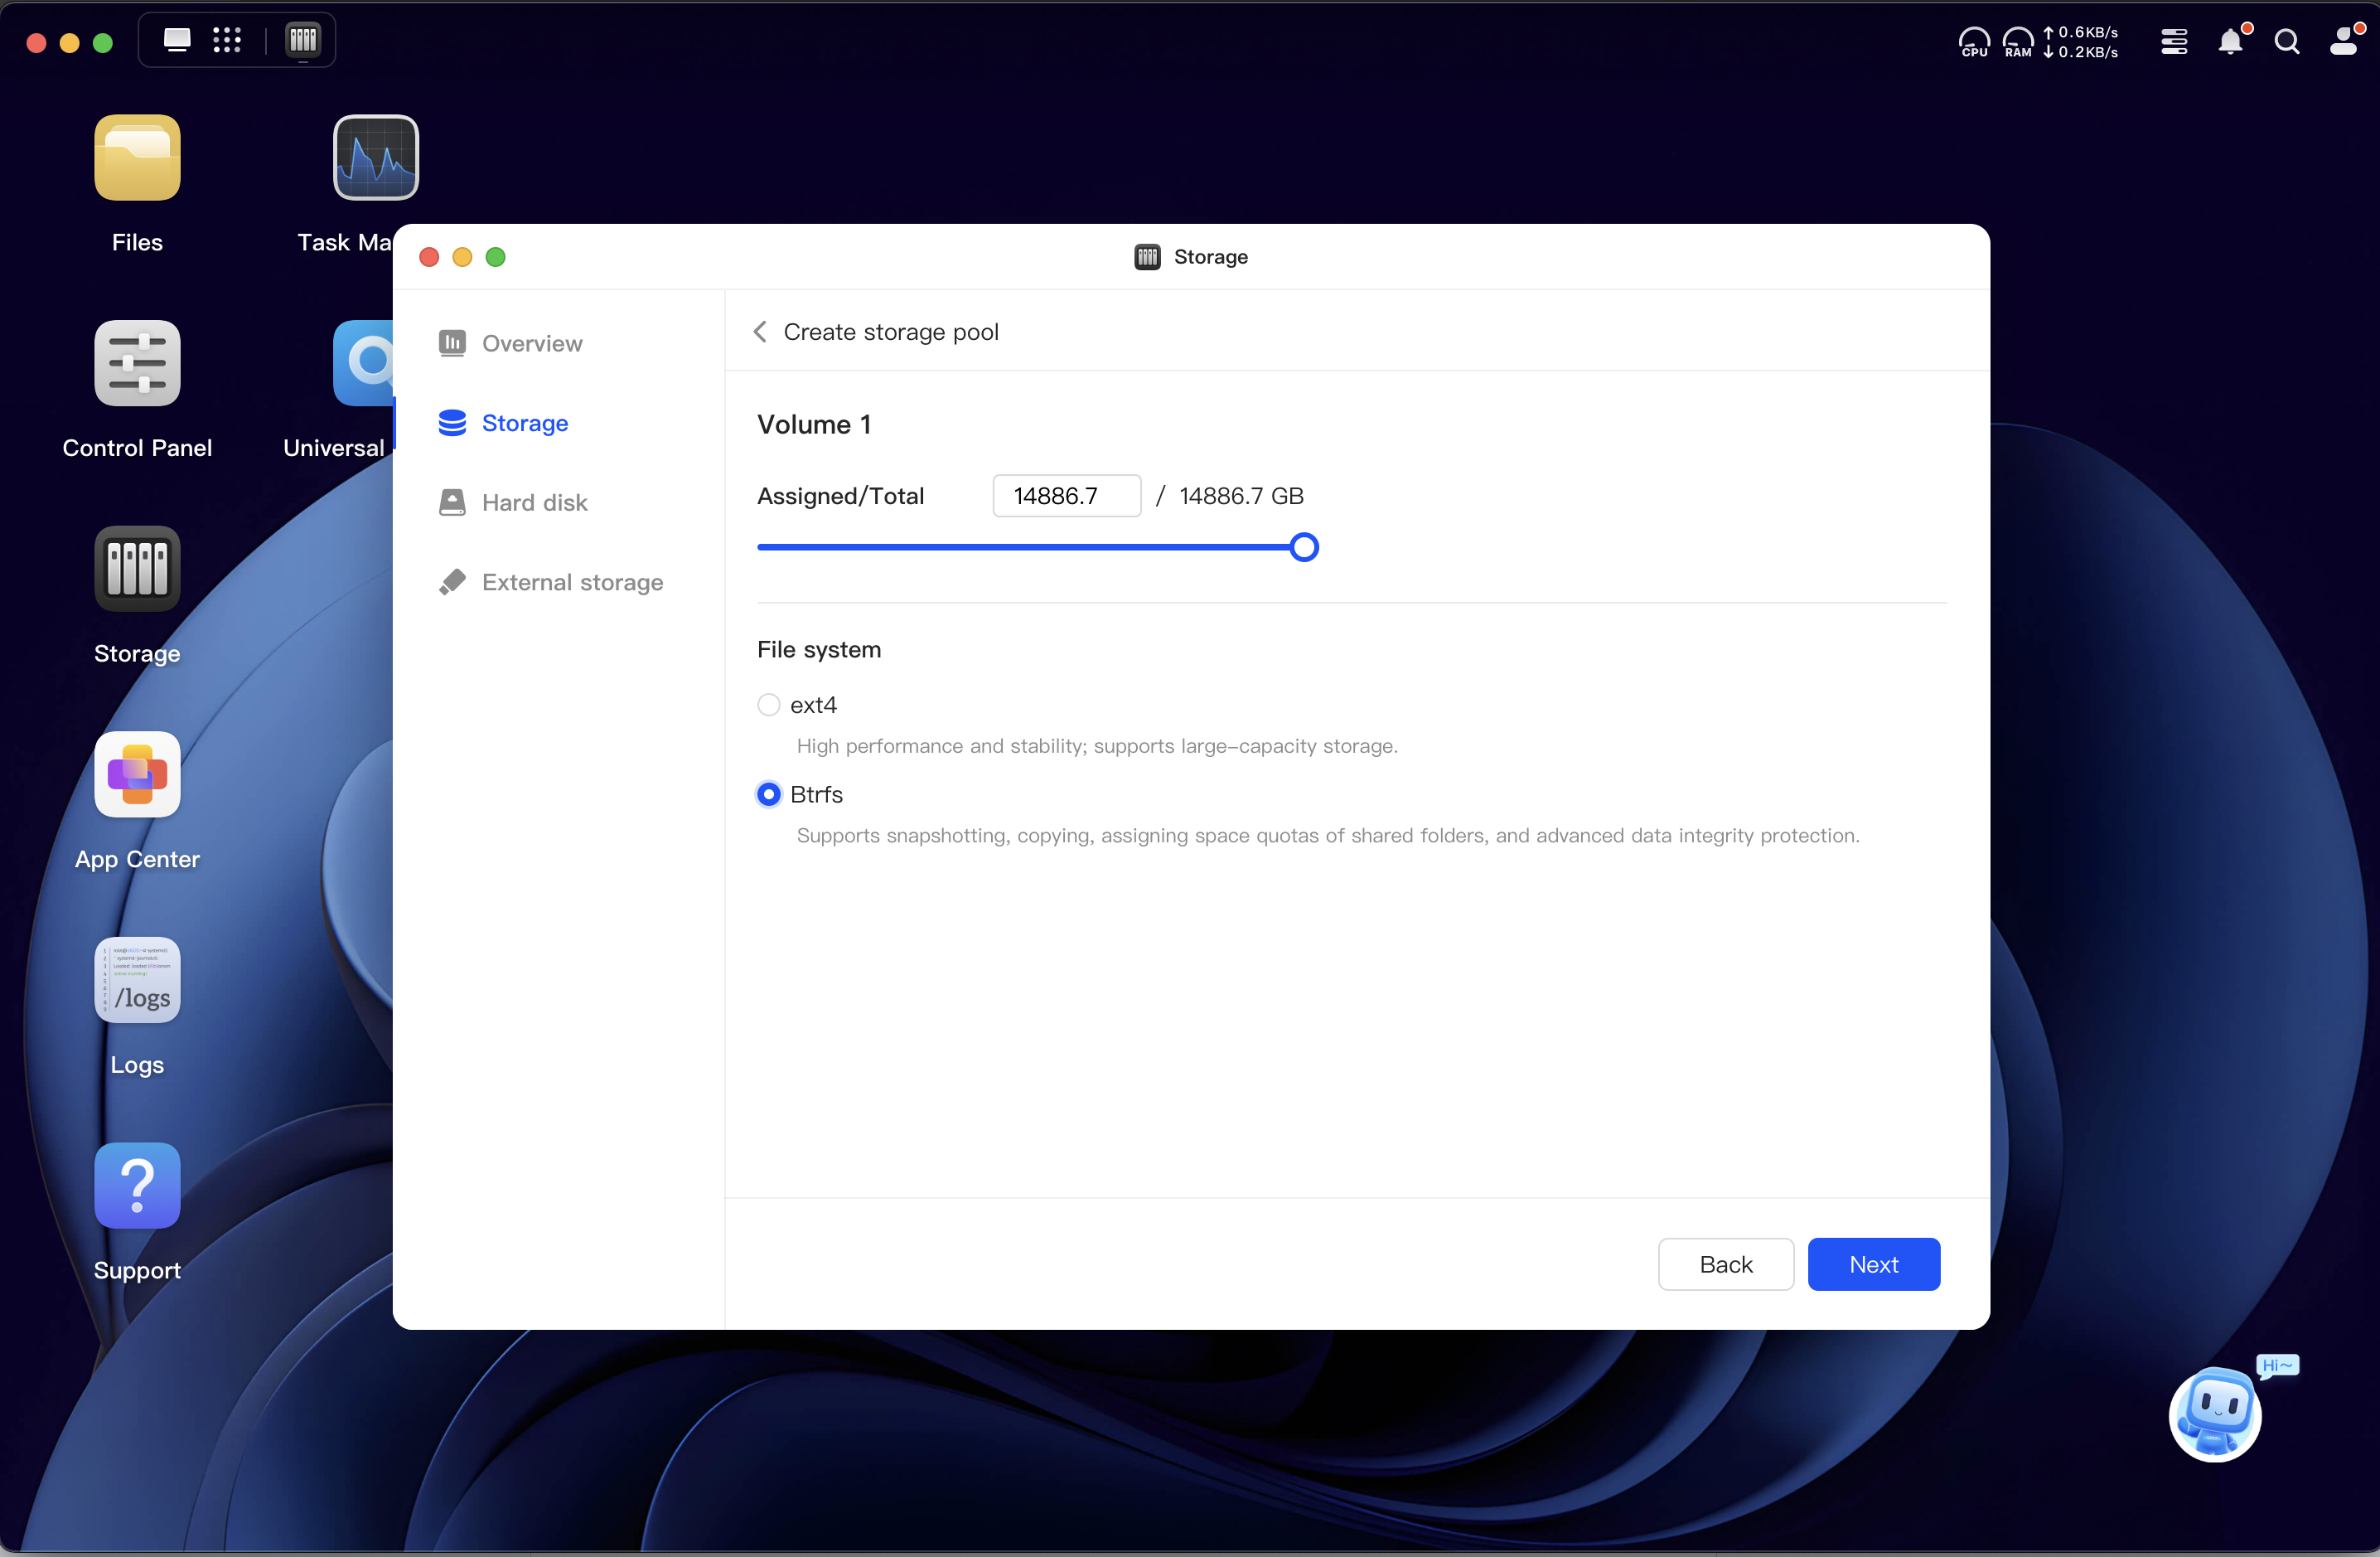The height and width of the screenshot is (1557, 2380).
Task: Launch App Center from the desktop
Action: coord(137,774)
